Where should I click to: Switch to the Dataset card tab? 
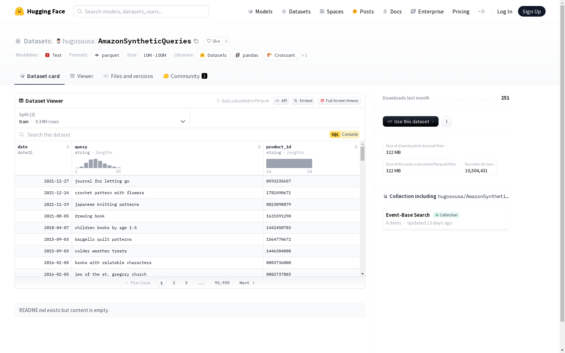(x=40, y=76)
